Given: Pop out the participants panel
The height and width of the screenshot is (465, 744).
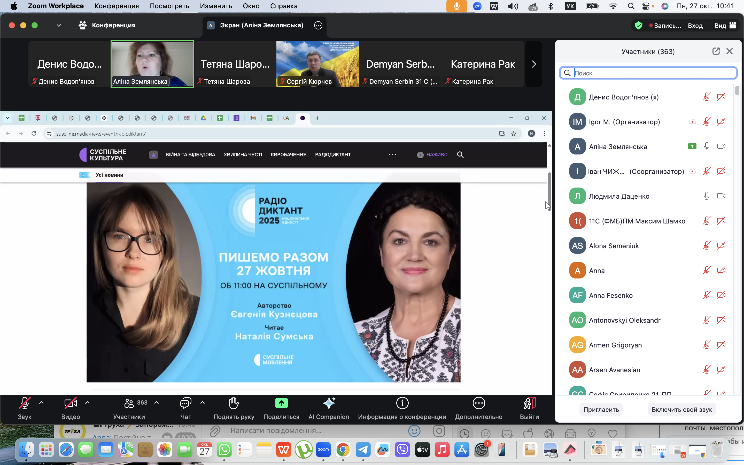Looking at the screenshot, I should click(716, 51).
